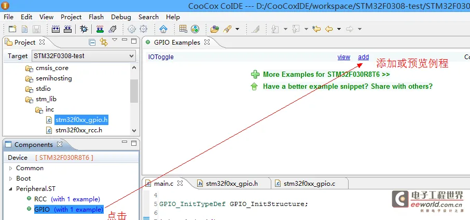Image resolution: width=470 pixels, height=220 pixels.
Task: Collapse the Peripheral.ST component group
Action: click(11, 189)
